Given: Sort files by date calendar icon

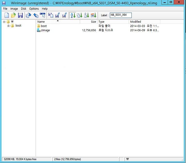Looking at the screenshot, I should (x=94, y=15).
